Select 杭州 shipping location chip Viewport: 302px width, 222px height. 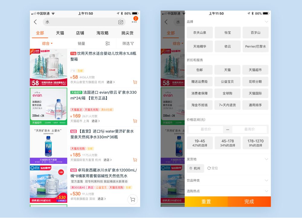(195, 168)
